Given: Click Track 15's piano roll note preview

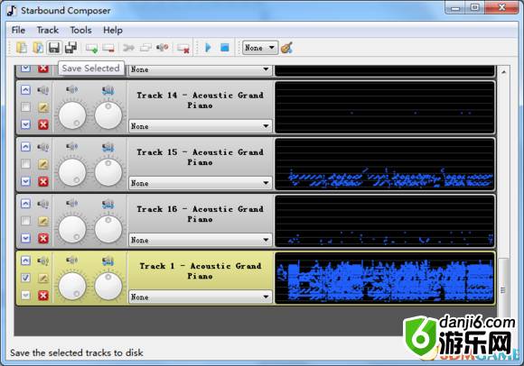Looking at the screenshot, I should point(384,164).
